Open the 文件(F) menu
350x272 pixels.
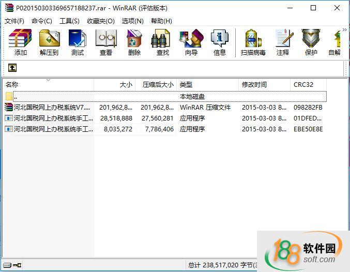[14, 21]
